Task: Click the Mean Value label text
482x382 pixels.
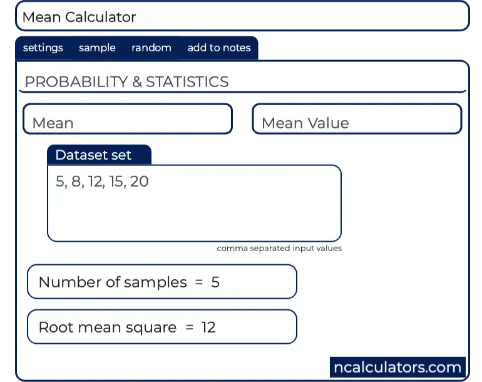Action: point(305,123)
